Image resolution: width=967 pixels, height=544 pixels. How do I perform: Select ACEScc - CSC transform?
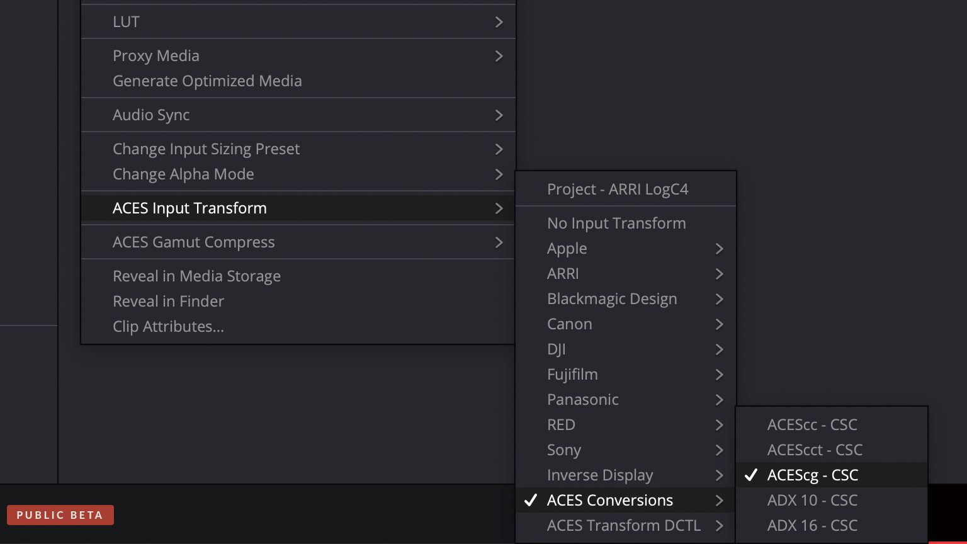[832, 425]
